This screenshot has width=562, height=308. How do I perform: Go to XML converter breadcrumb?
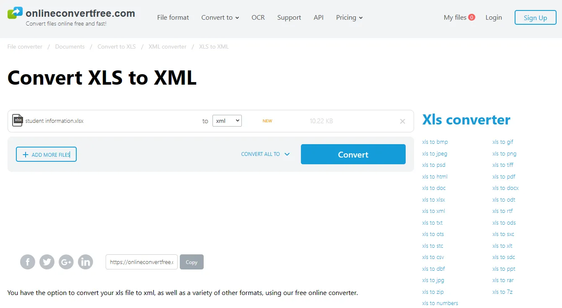pos(168,47)
